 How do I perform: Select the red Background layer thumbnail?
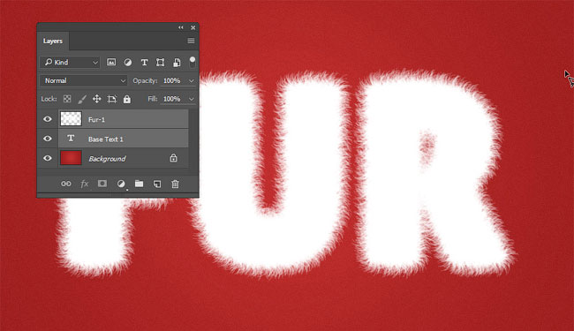(x=71, y=158)
